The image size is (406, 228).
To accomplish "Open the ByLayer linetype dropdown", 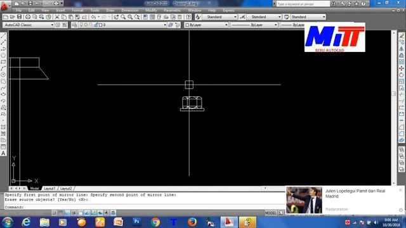I will click(x=254, y=25).
